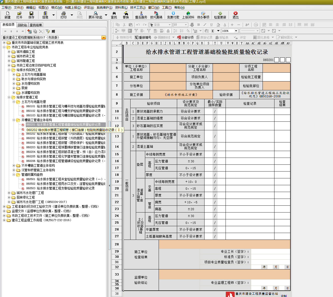
Task: Expand the 园林绿化工程 tree node
Action: click(x=9, y=197)
